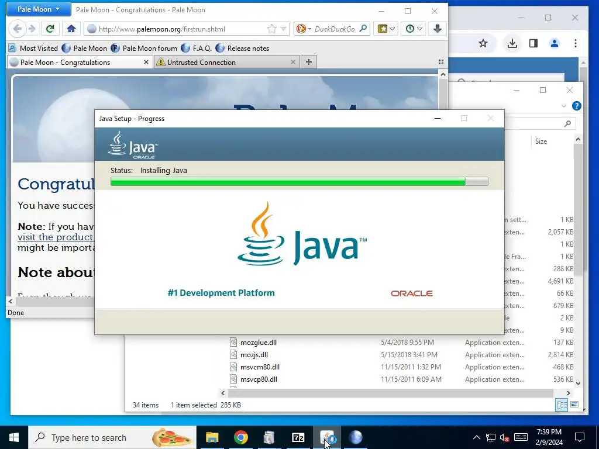
Task: Expand the File Explorer ribbon chevron
Action: coord(564,106)
